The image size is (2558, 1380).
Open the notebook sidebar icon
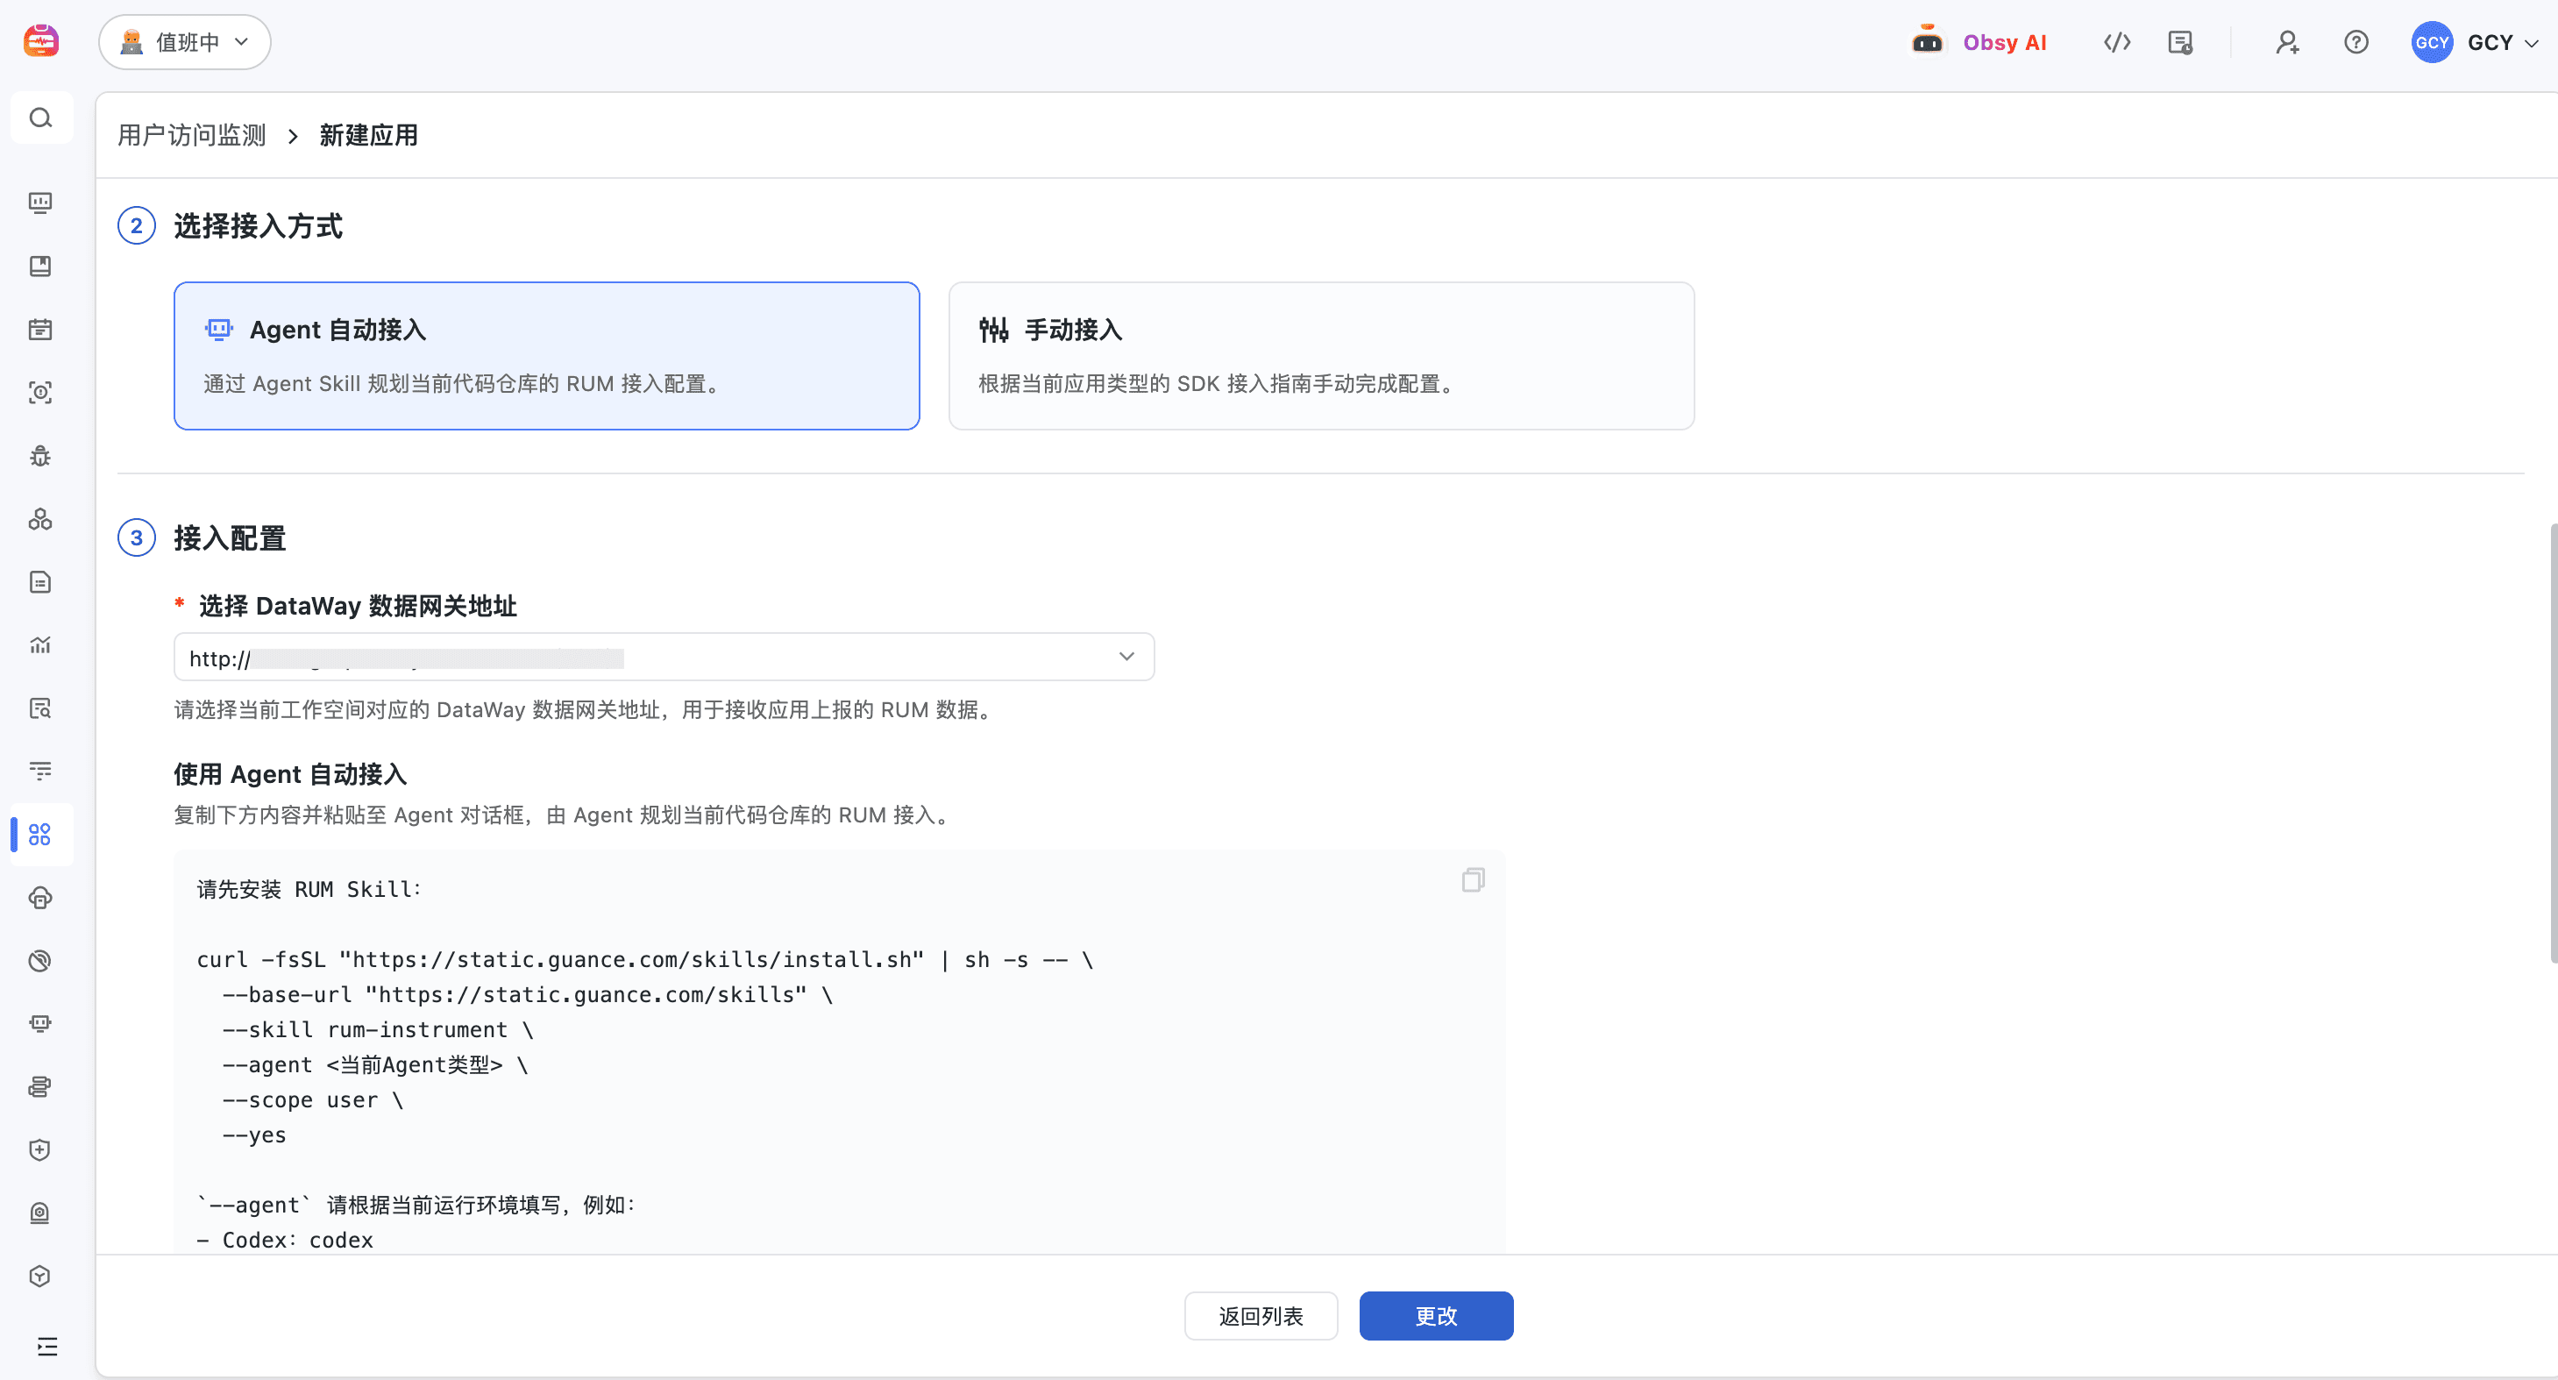coord(40,266)
